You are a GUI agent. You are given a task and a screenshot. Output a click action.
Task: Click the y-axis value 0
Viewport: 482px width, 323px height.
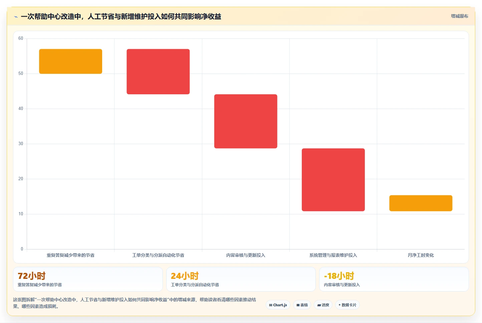click(22, 249)
